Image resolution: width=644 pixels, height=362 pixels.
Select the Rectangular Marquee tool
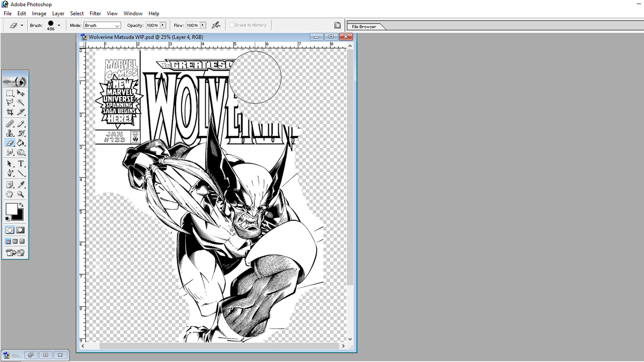click(x=10, y=94)
